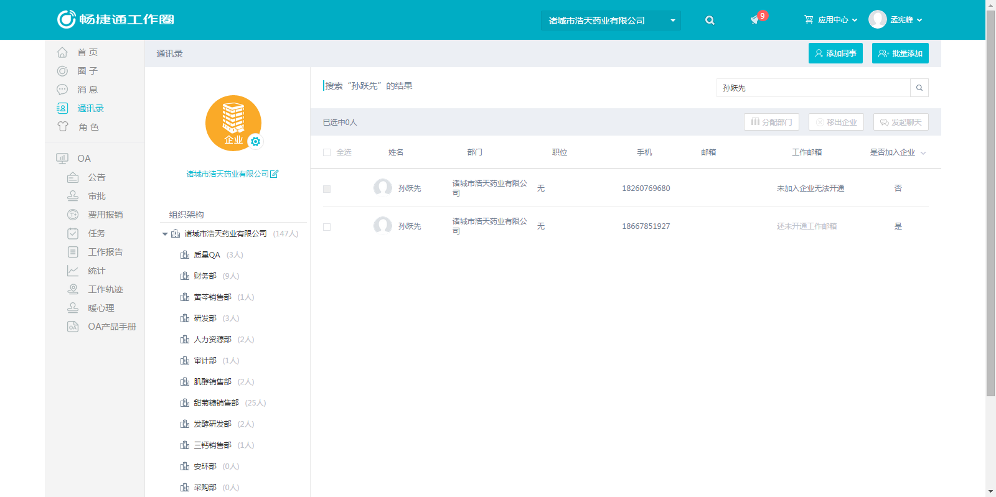
Task: Click the page vertical scrollbar
Action: point(990,202)
